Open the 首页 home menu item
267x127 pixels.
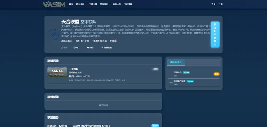(x=71, y=4)
